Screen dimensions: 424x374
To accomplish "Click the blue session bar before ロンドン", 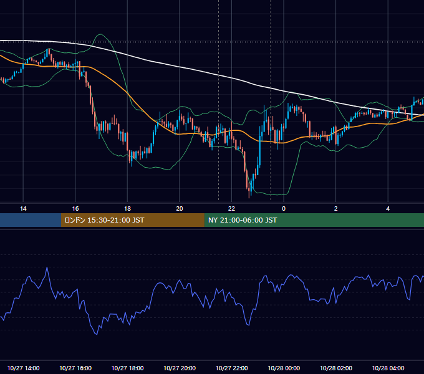I will click(31, 220).
